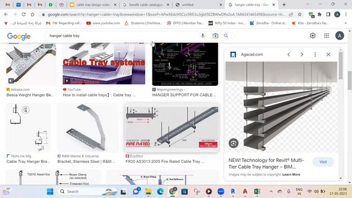Open Excel from taskbar

(x=257, y=191)
